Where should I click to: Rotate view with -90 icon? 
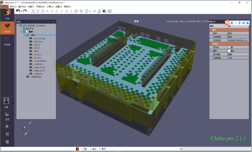point(81,11)
